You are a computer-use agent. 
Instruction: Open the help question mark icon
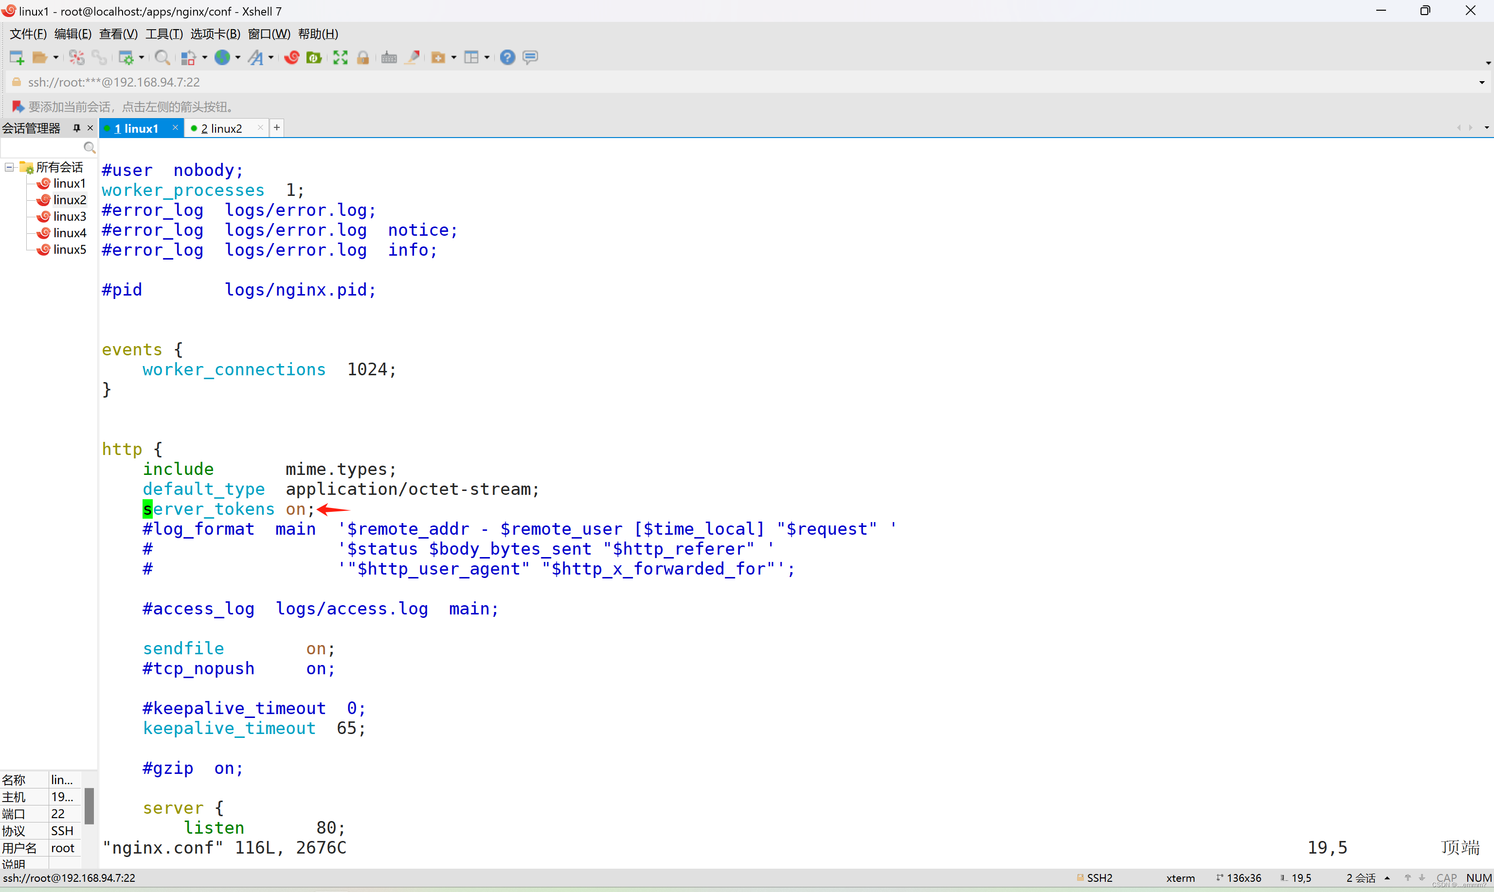tap(507, 58)
